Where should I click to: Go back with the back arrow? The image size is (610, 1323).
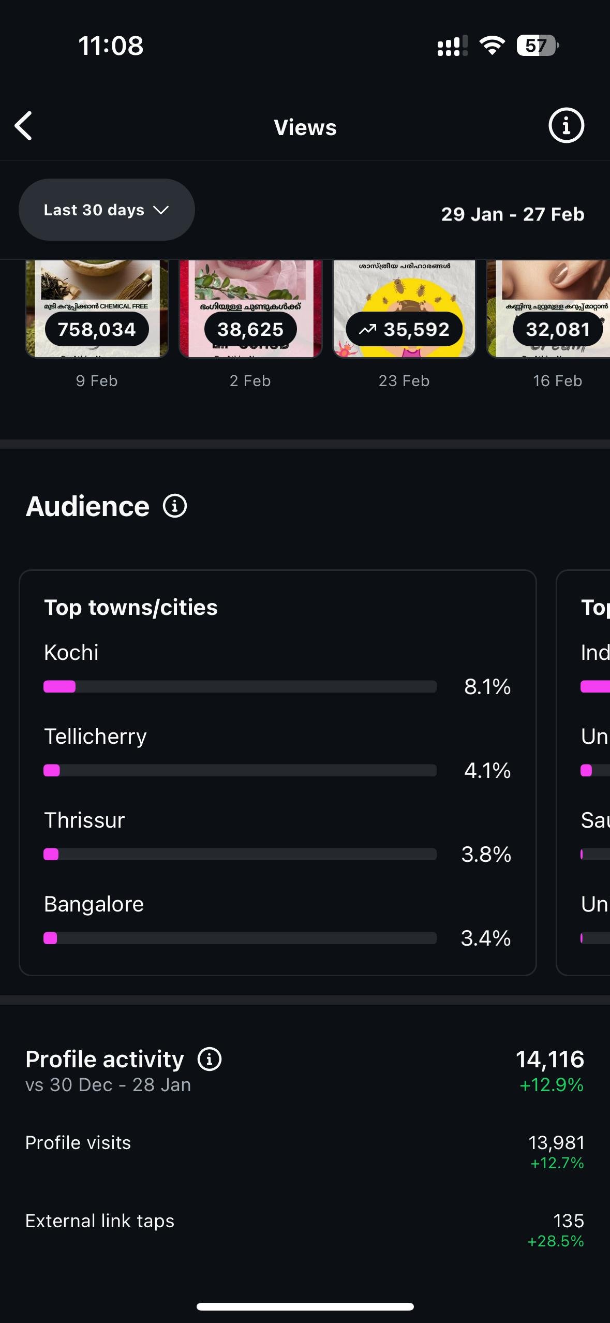pyautogui.click(x=24, y=126)
